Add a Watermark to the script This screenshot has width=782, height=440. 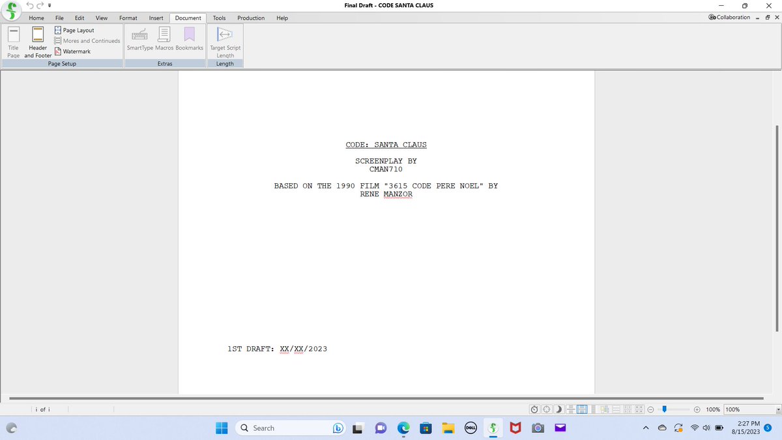[x=72, y=51]
